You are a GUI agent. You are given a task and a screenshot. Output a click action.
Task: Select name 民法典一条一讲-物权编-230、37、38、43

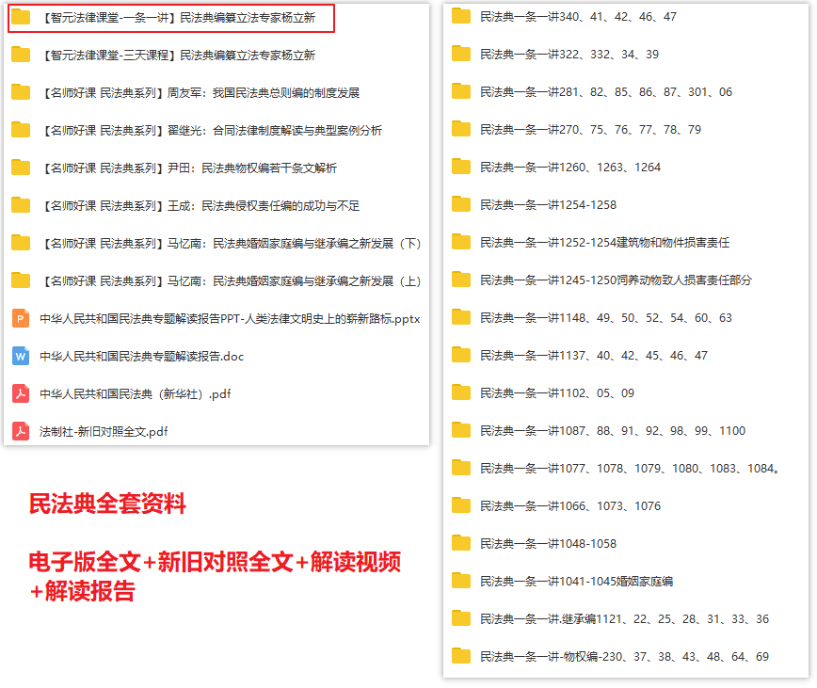(x=625, y=657)
